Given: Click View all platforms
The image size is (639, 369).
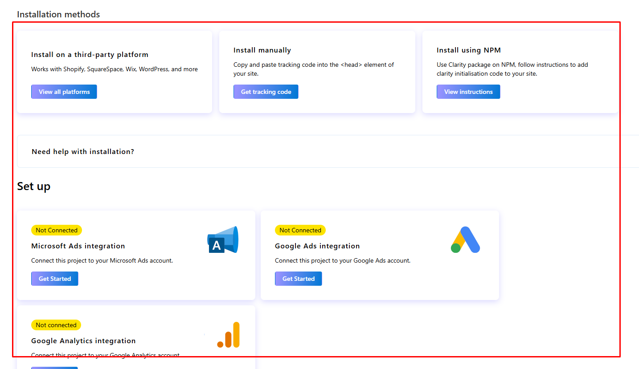Looking at the screenshot, I should (x=64, y=91).
